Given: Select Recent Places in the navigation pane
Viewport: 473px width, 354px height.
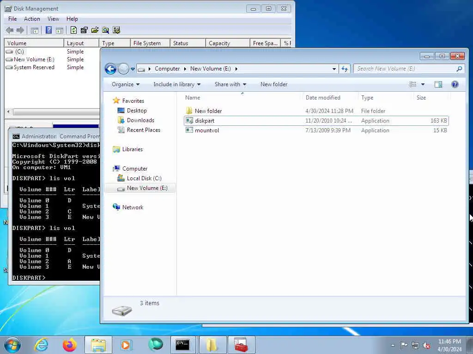Looking at the screenshot, I should click(x=144, y=130).
